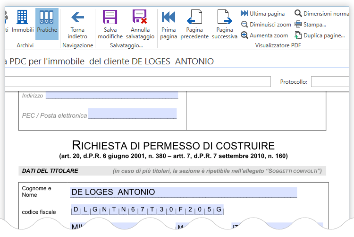Go back with Torna indietro arrow
This screenshot has height=237, width=354.
[x=77, y=24]
